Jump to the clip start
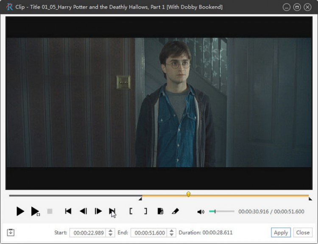This screenshot has height=244, width=318. (x=68, y=211)
